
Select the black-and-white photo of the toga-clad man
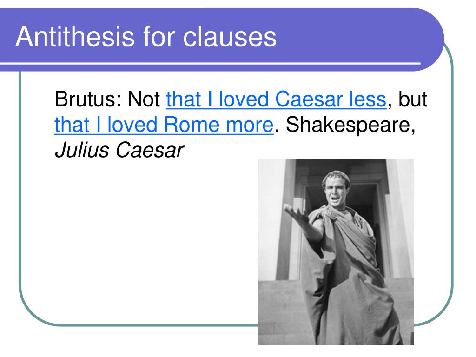coord(336,252)
